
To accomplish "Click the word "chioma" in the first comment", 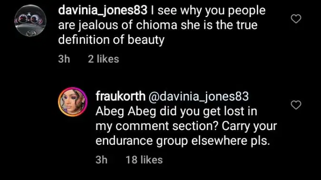I will coord(156,25).
